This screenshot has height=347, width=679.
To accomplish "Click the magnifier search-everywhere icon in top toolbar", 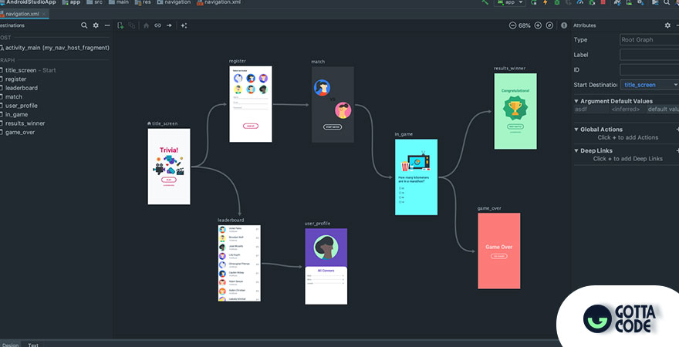I will 667,2.
